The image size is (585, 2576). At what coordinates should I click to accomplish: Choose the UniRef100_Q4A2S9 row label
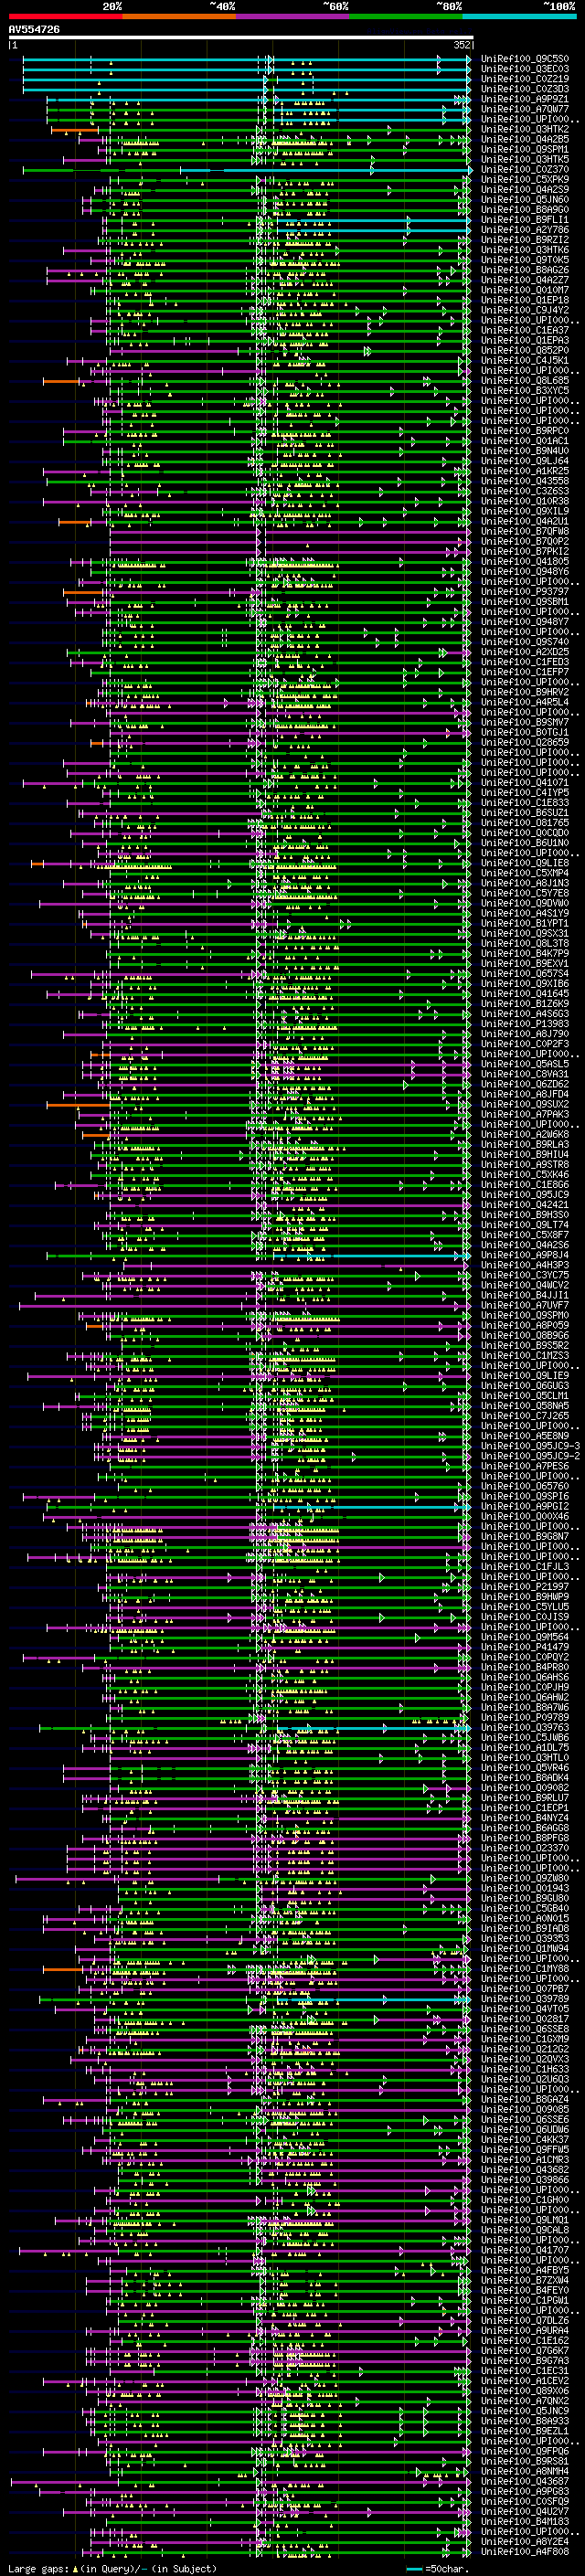[x=525, y=189]
